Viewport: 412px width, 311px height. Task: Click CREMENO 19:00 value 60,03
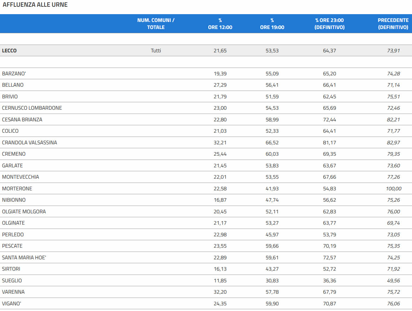coord(272,154)
